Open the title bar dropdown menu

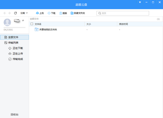coord(140,2)
